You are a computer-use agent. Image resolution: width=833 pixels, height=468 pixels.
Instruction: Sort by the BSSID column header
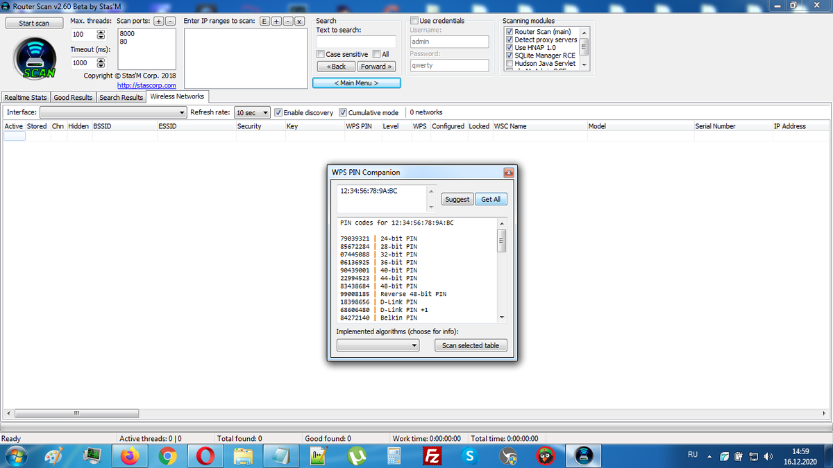click(124, 126)
